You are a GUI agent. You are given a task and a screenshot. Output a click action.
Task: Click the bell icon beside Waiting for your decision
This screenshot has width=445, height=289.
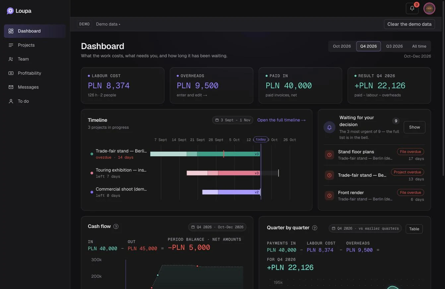click(x=329, y=127)
